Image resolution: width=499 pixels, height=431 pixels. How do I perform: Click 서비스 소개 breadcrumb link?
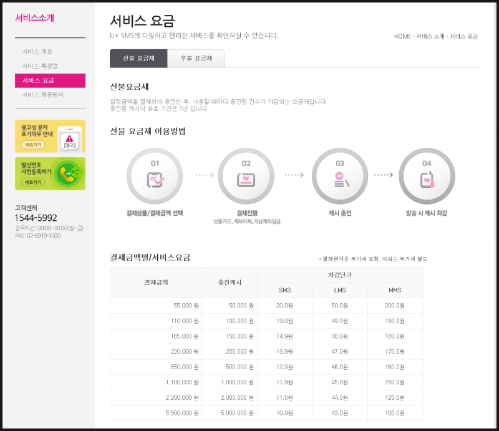tap(430, 36)
